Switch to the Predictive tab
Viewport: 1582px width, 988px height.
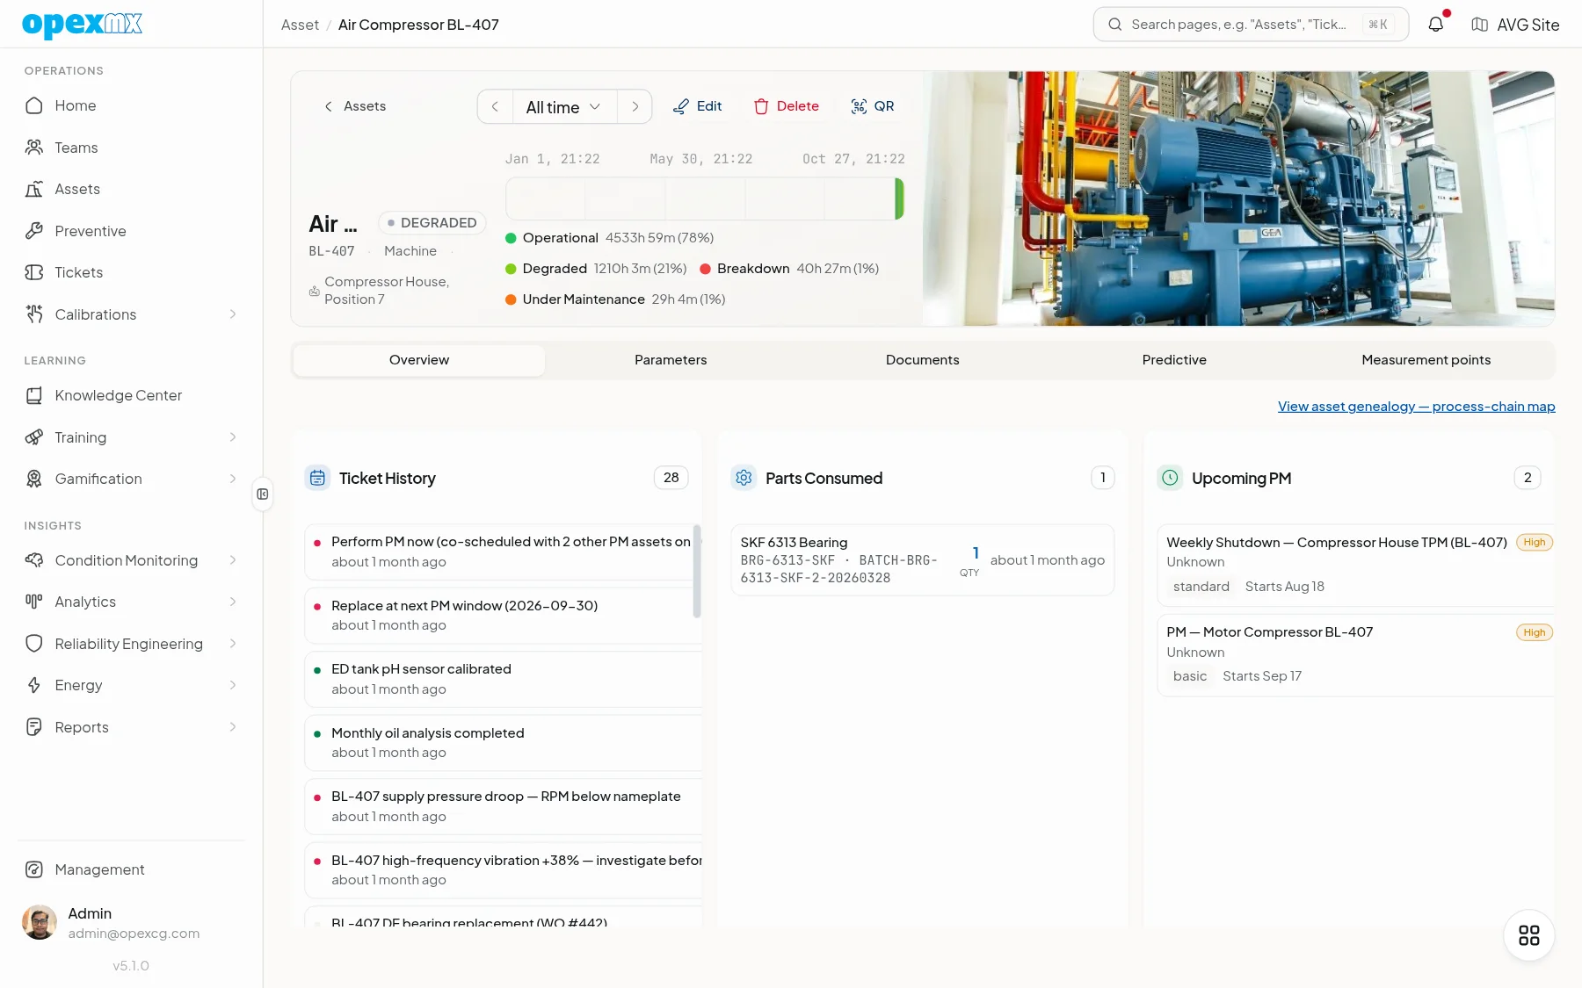click(1174, 360)
